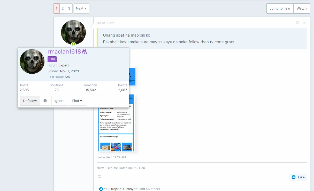Click the Next page button
Image resolution: width=314 pixels, height=191 pixels.
click(81, 8)
